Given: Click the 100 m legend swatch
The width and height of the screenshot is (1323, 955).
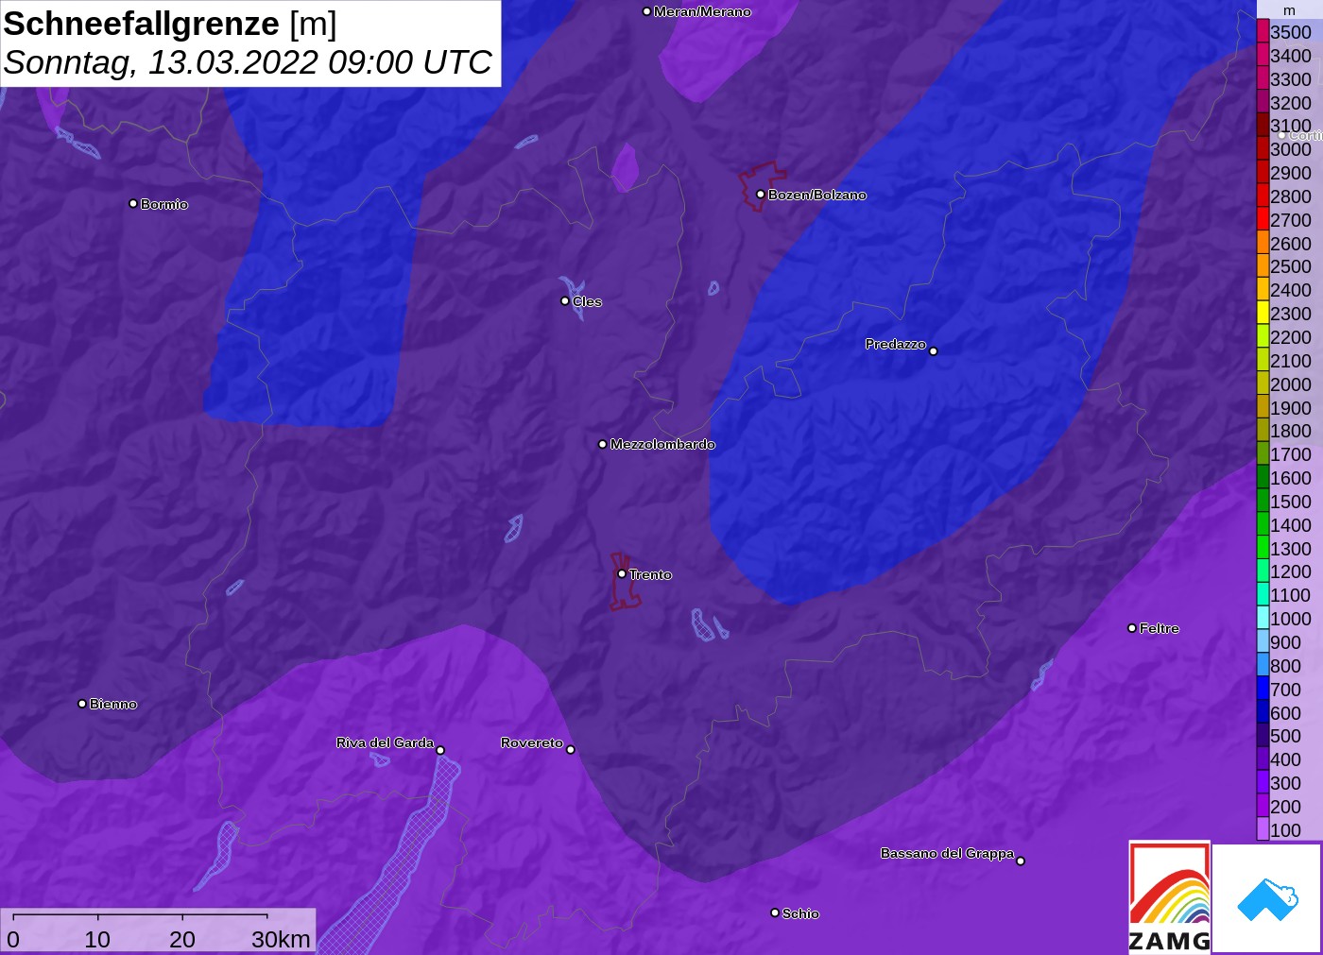Looking at the screenshot, I should tap(1263, 829).
